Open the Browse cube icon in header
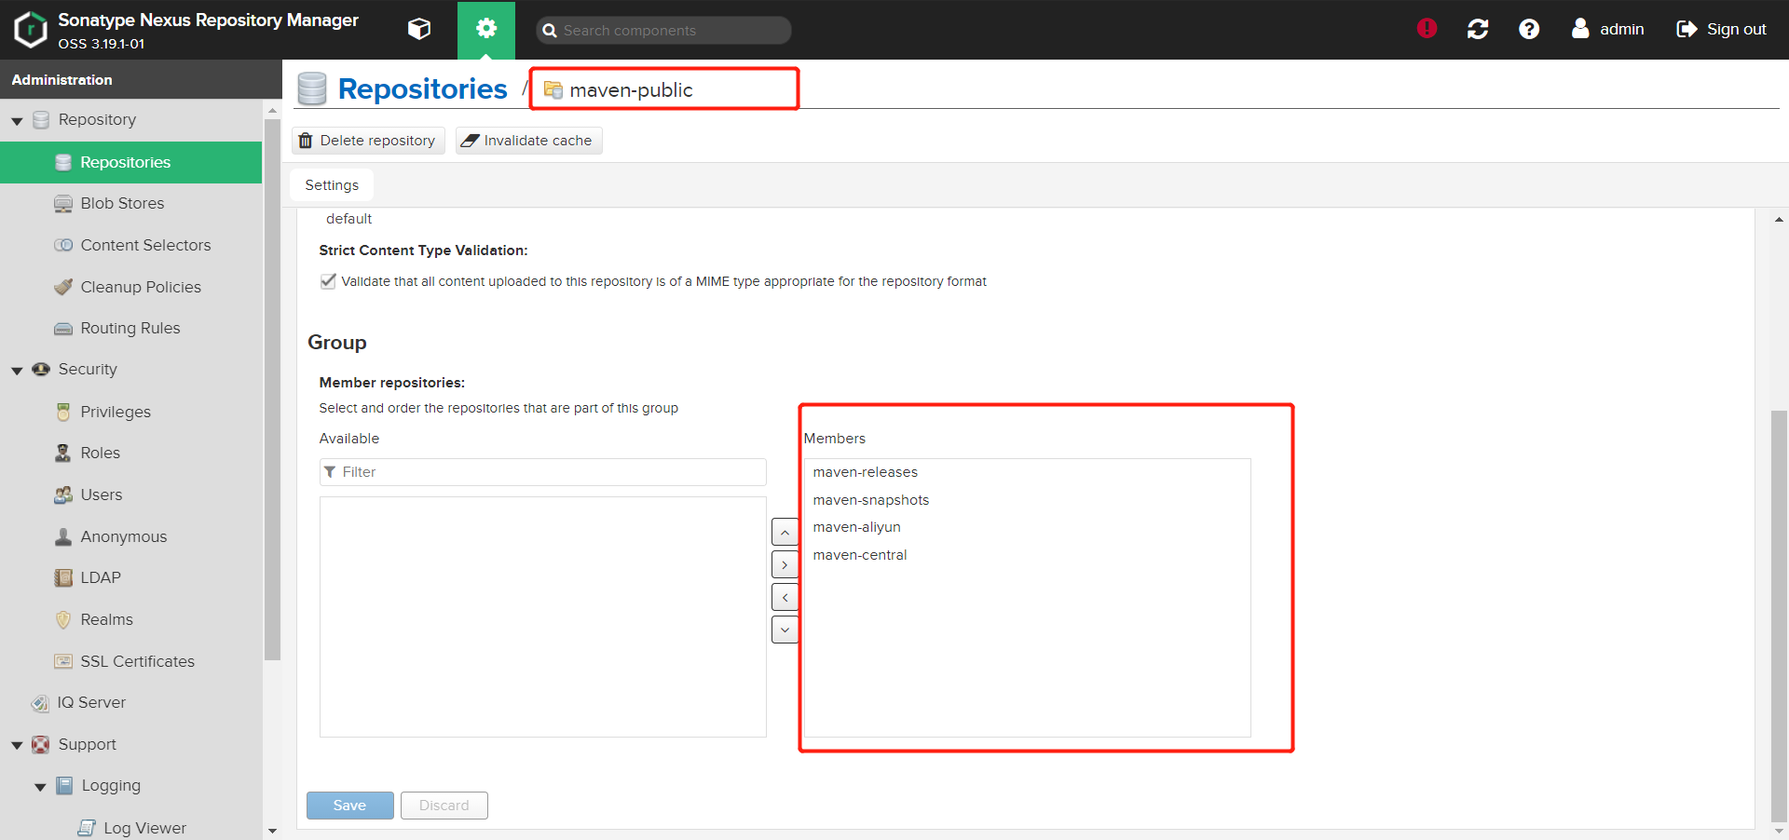The width and height of the screenshot is (1789, 840). 419,29
